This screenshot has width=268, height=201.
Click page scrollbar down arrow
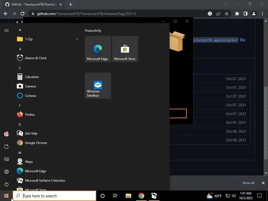[266, 173]
